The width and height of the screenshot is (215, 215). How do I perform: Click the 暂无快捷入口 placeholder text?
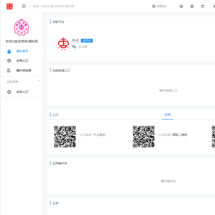pos(168,91)
